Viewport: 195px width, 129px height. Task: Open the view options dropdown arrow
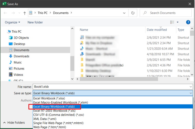177,22
